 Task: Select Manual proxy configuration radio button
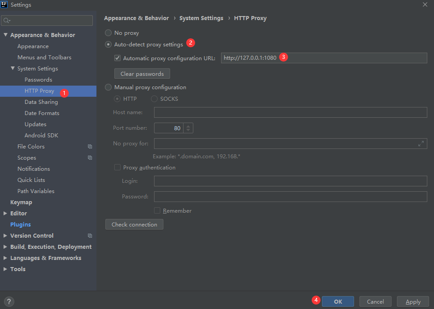tap(108, 87)
